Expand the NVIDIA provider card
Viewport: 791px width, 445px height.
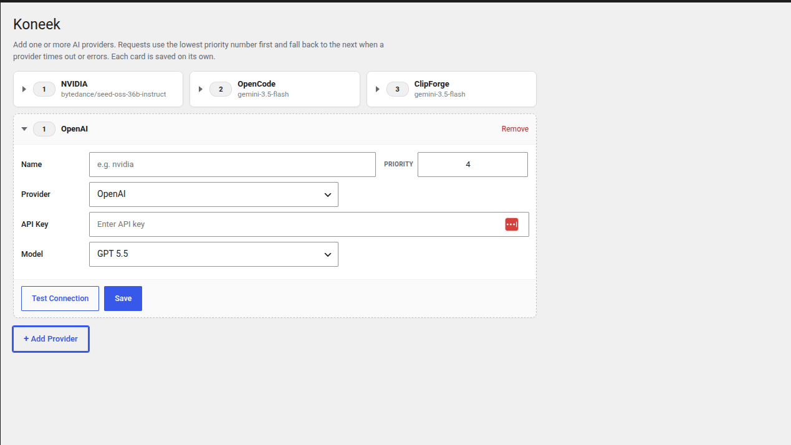[x=24, y=89]
